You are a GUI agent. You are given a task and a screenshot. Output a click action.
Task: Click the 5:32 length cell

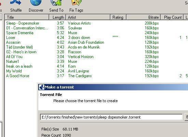tap(61, 33)
